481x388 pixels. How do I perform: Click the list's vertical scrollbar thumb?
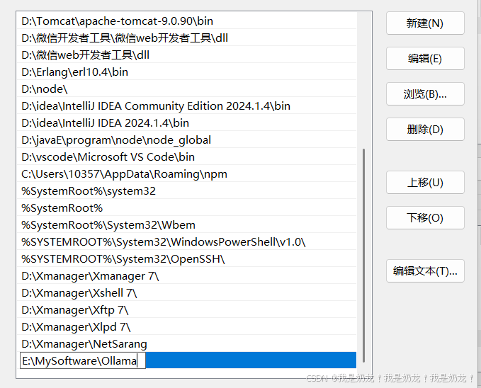click(x=364, y=256)
